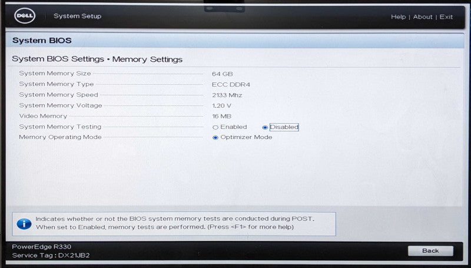The height and width of the screenshot is (268, 471).
Task: Click the Back button
Action: pyautogui.click(x=430, y=250)
